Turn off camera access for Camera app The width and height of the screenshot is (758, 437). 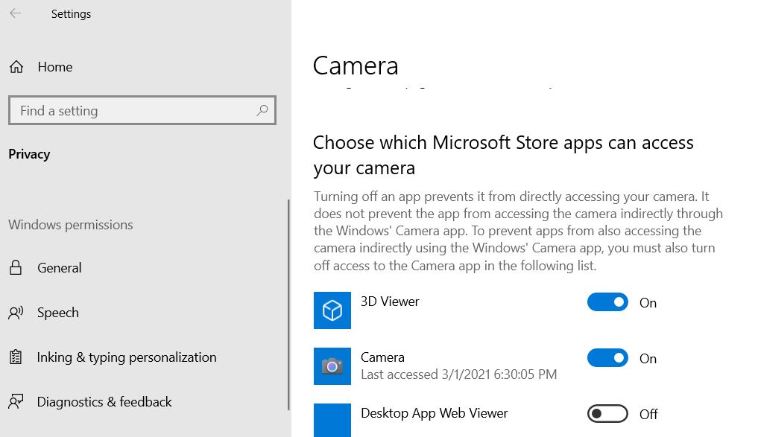pos(607,358)
